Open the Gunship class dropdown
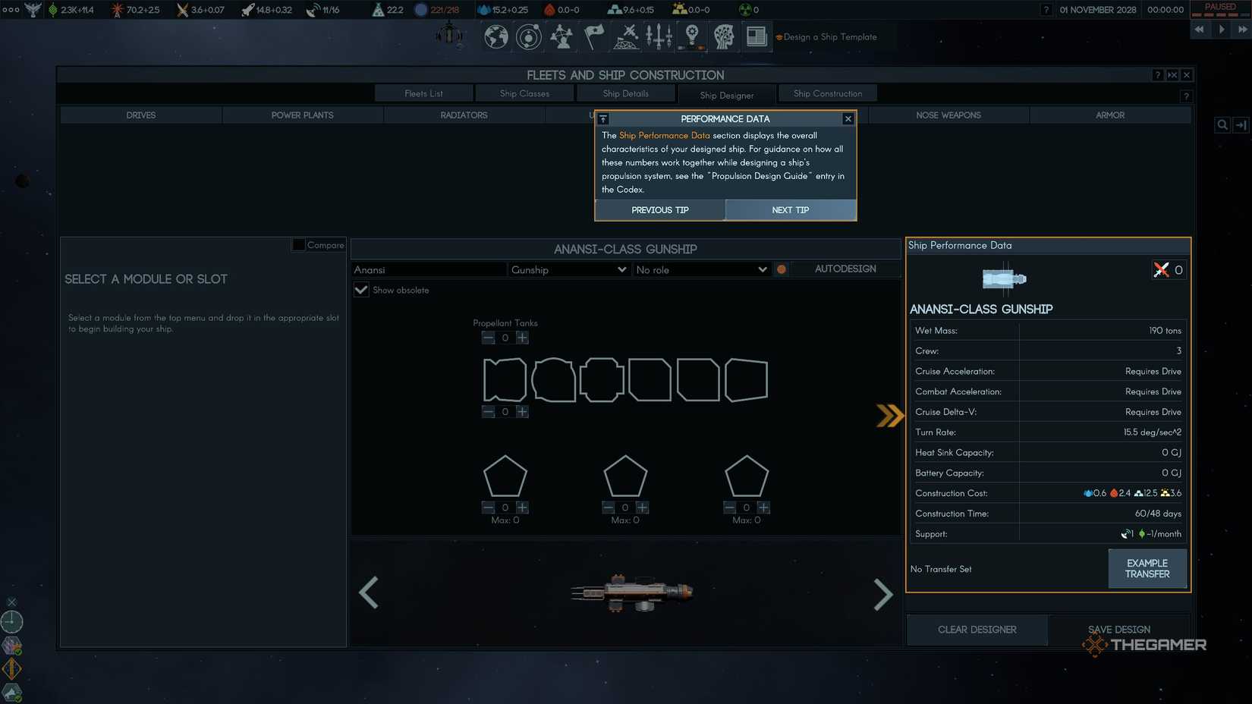The width and height of the screenshot is (1252, 704). click(x=568, y=269)
